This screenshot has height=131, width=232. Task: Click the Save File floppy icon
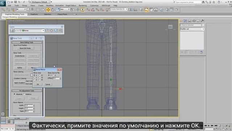(15, 2)
